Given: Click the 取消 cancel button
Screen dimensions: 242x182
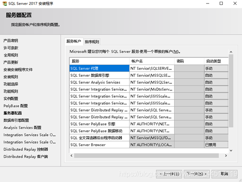Looking at the screenshot, I should coord(224,174).
